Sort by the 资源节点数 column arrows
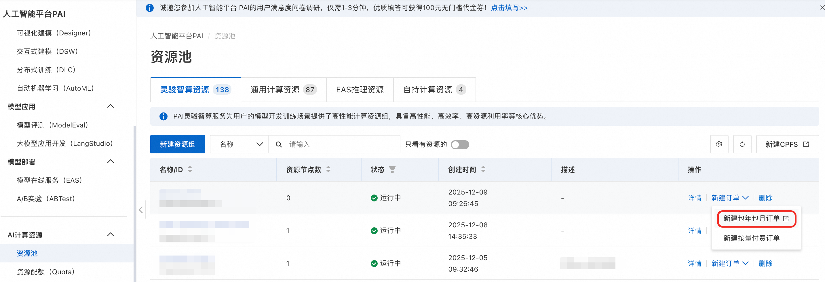 (328, 169)
